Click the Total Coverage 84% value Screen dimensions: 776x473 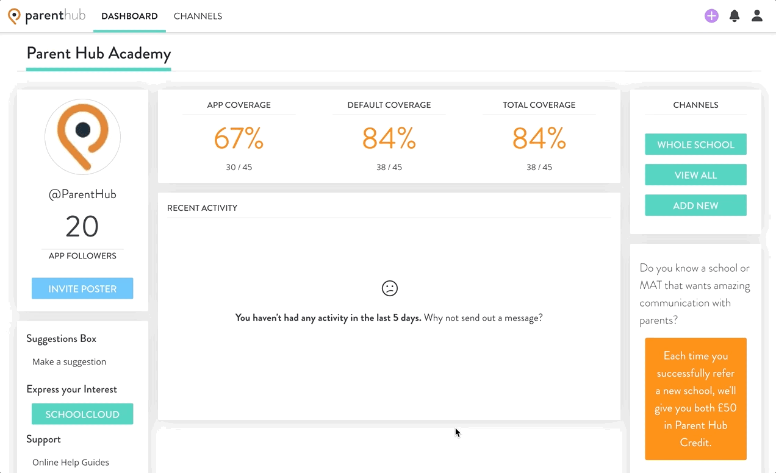coord(539,138)
